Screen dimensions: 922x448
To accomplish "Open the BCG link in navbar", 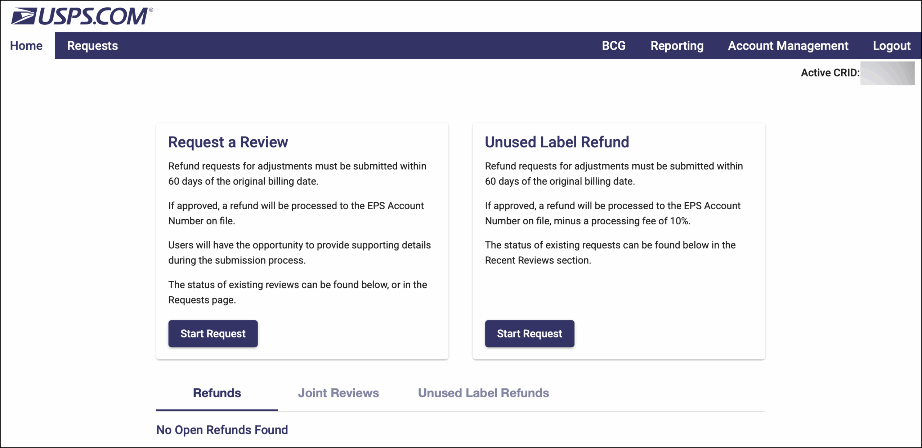I will pos(613,46).
